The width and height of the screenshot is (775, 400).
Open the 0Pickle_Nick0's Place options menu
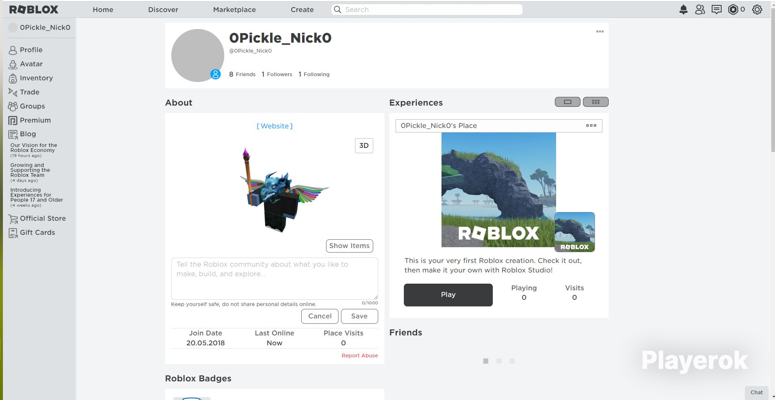coord(591,125)
